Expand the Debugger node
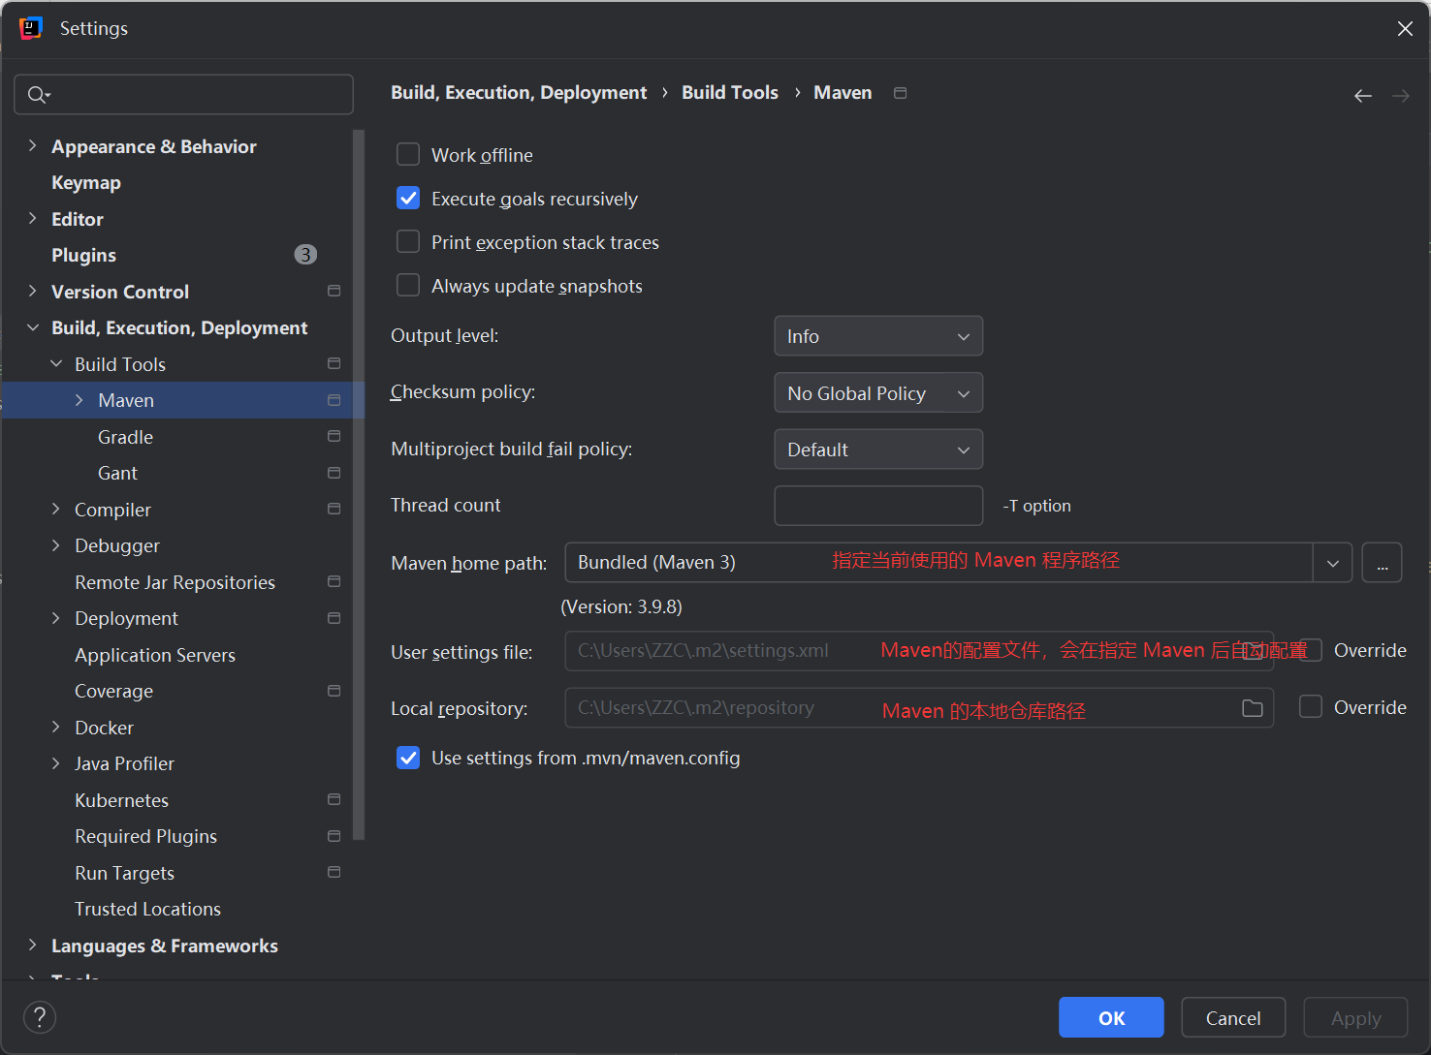This screenshot has height=1055, width=1431. [x=56, y=545]
